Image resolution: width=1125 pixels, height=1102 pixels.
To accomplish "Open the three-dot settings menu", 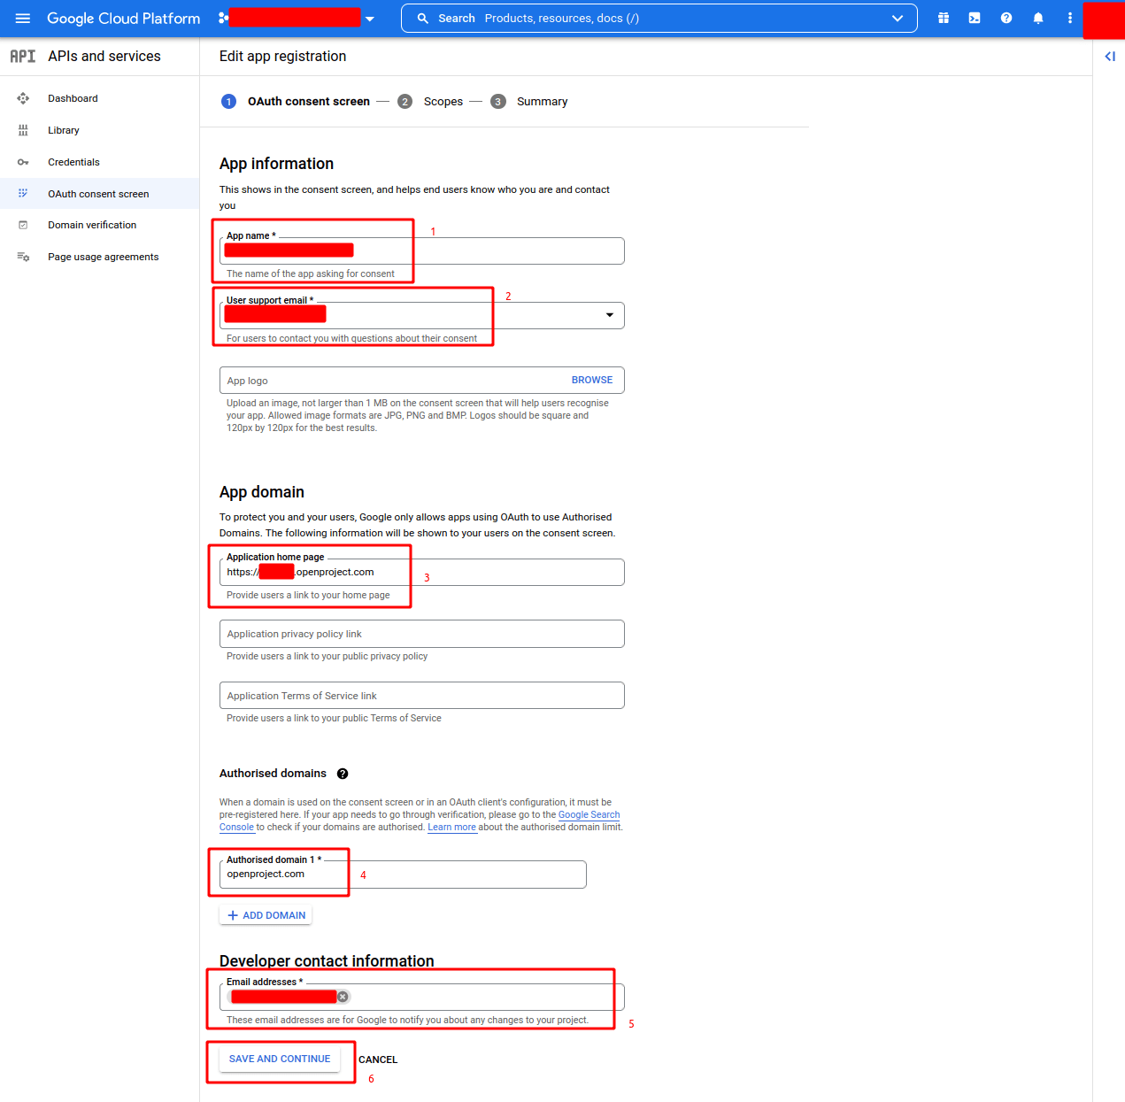I will click(1070, 19).
